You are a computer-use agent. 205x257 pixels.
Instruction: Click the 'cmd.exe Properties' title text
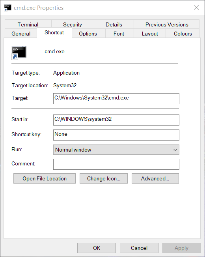tap(39, 8)
